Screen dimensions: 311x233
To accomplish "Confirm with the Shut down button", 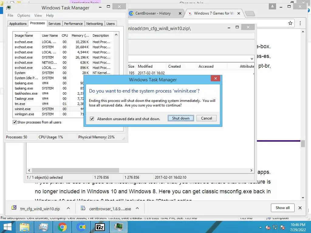I will click(181, 118).
